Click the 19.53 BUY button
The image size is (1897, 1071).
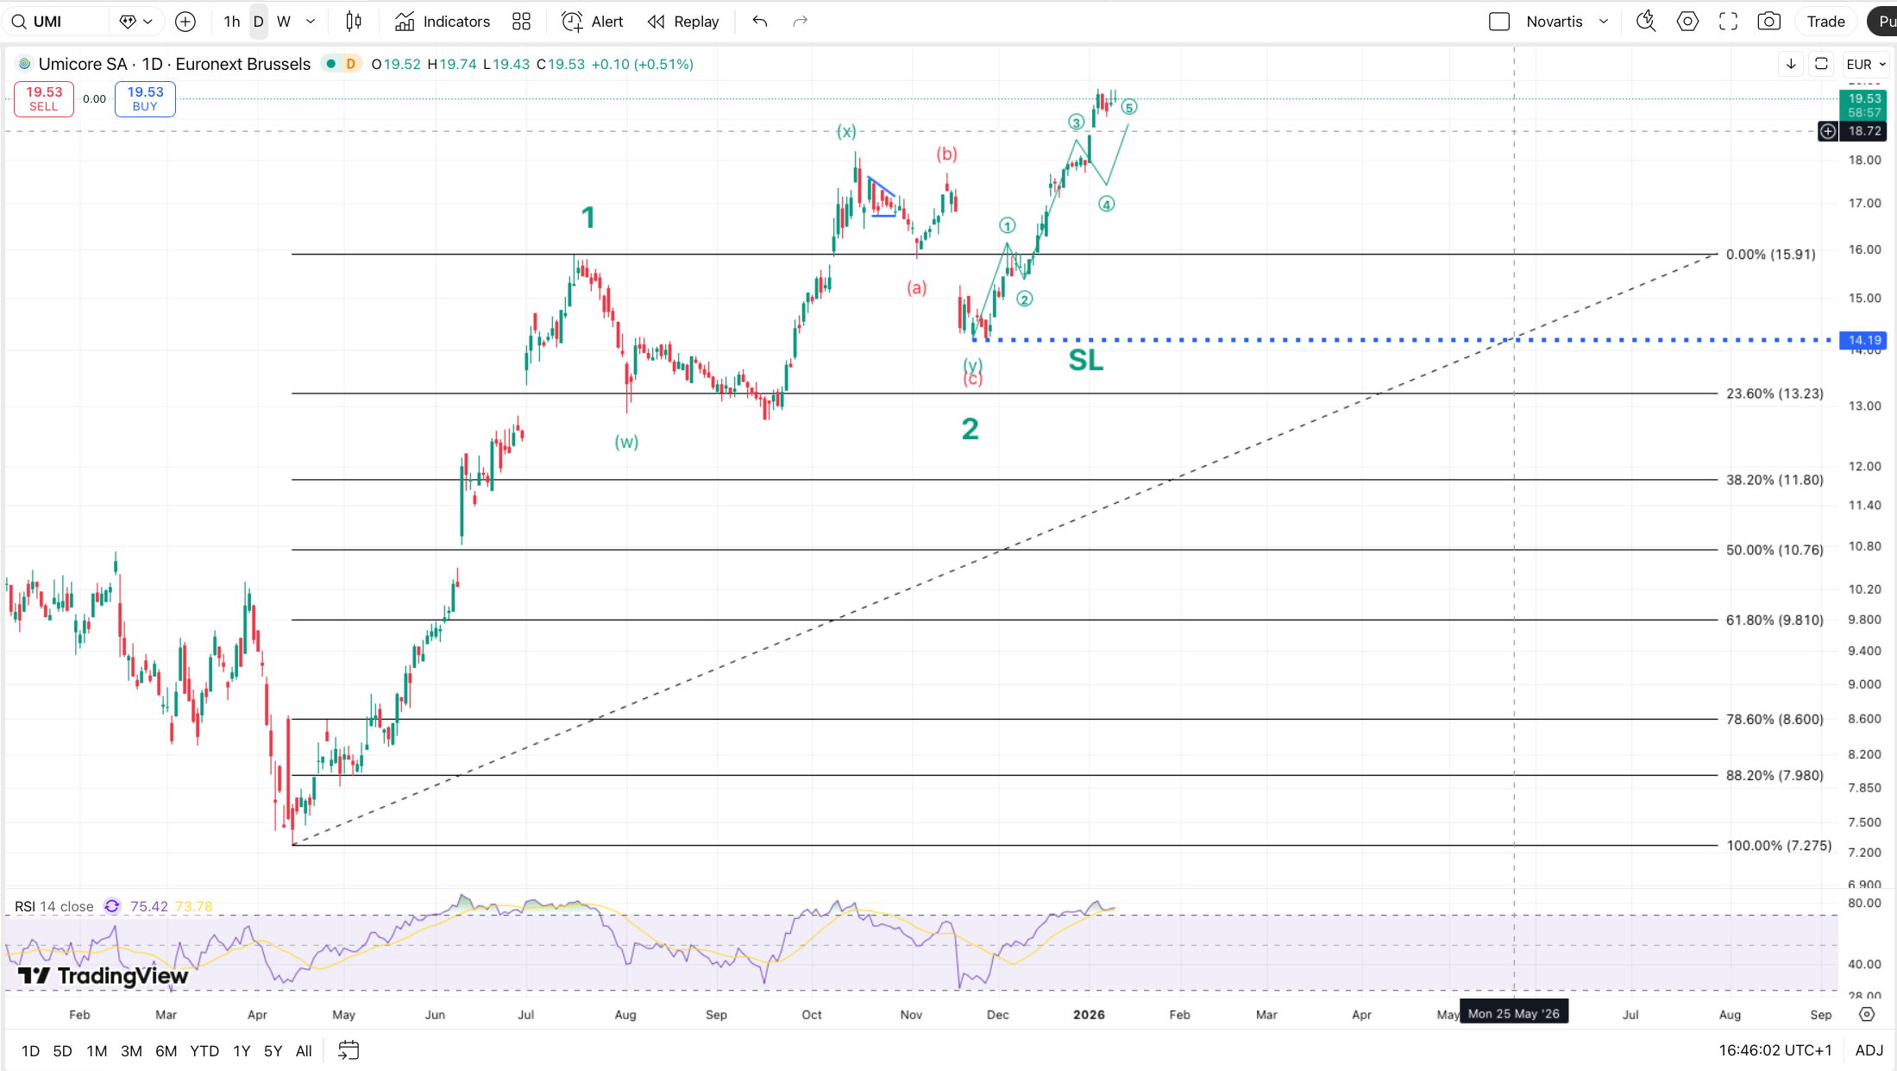[145, 98]
